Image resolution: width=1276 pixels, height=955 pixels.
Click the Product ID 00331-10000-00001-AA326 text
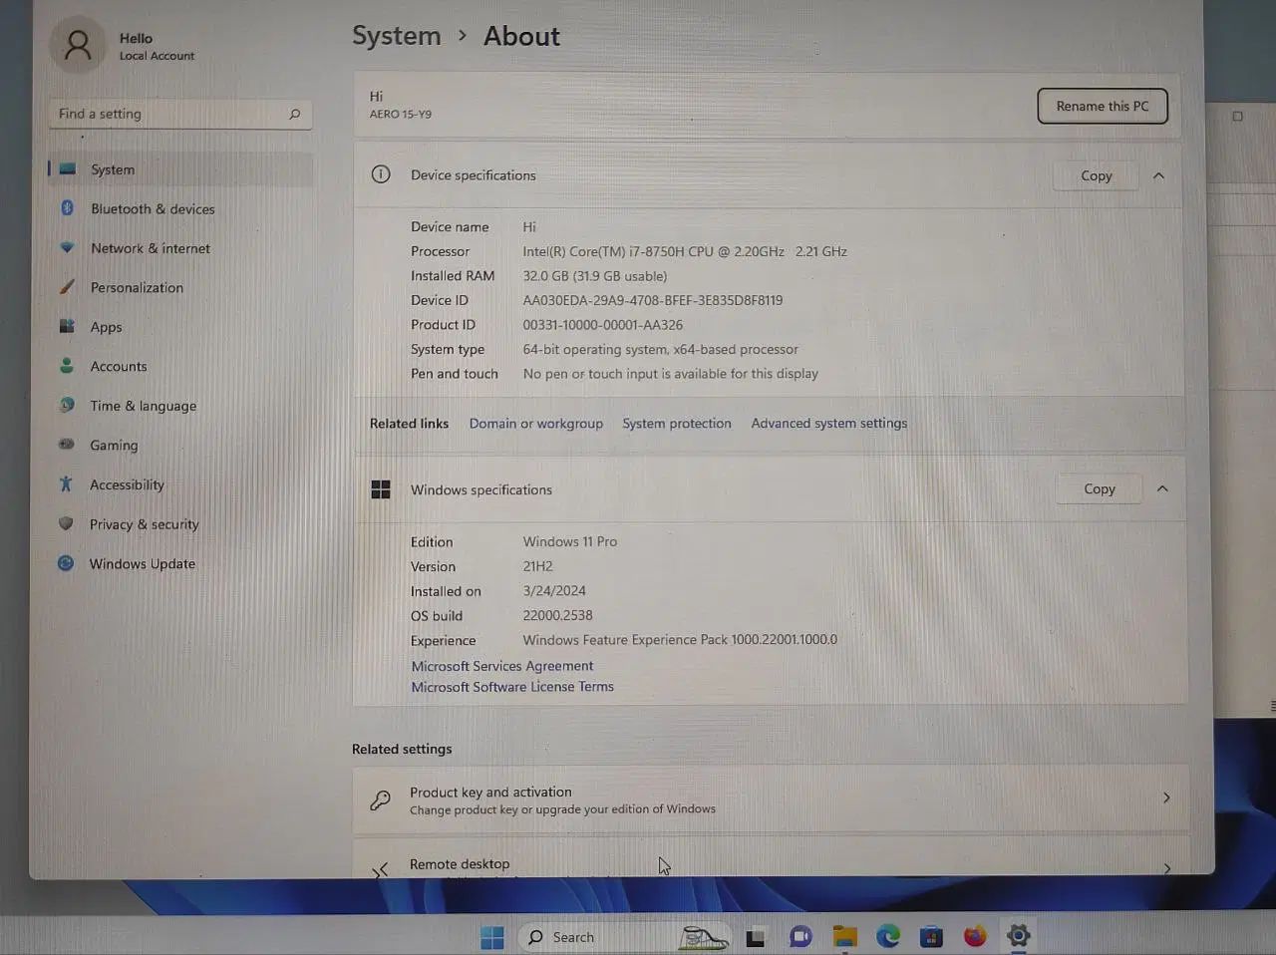pyautogui.click(x=603, y=325)
